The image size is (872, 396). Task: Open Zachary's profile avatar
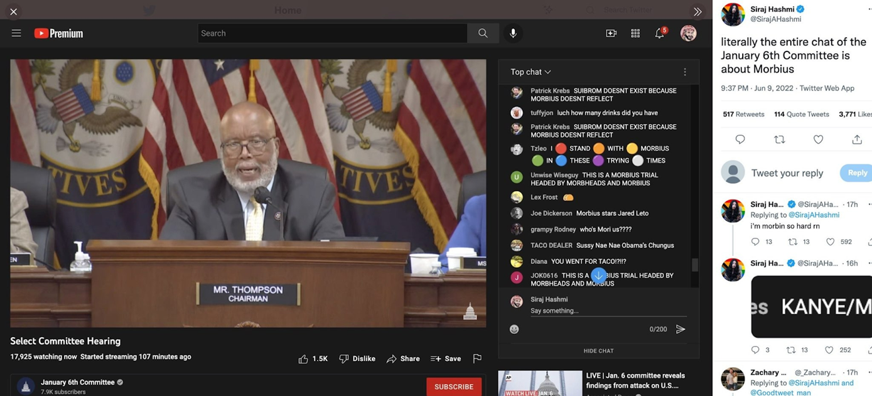point(733,378)
